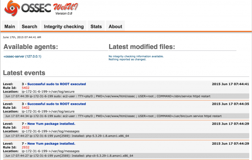
Task: Click the 'Latest events' heading
Action: tap(24, 73)
